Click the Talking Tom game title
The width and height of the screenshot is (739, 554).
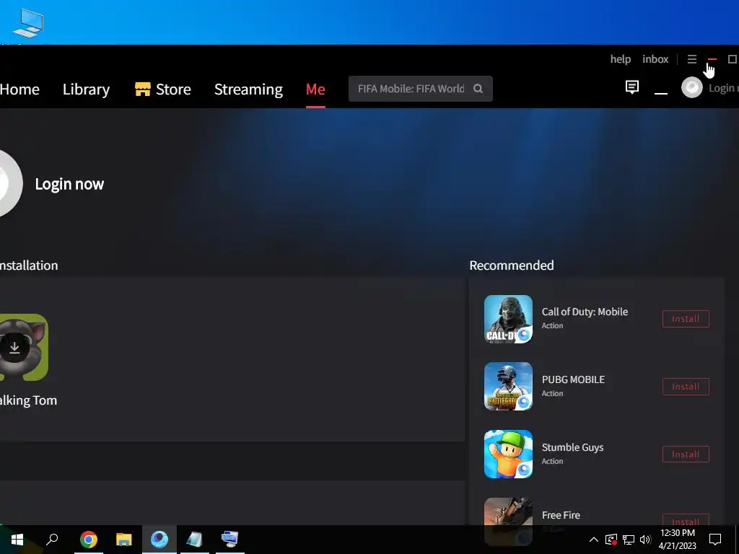pos(28,400)
